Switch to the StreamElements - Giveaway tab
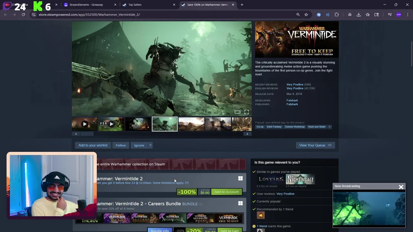The image size is (413, 232). click(86, 5)
